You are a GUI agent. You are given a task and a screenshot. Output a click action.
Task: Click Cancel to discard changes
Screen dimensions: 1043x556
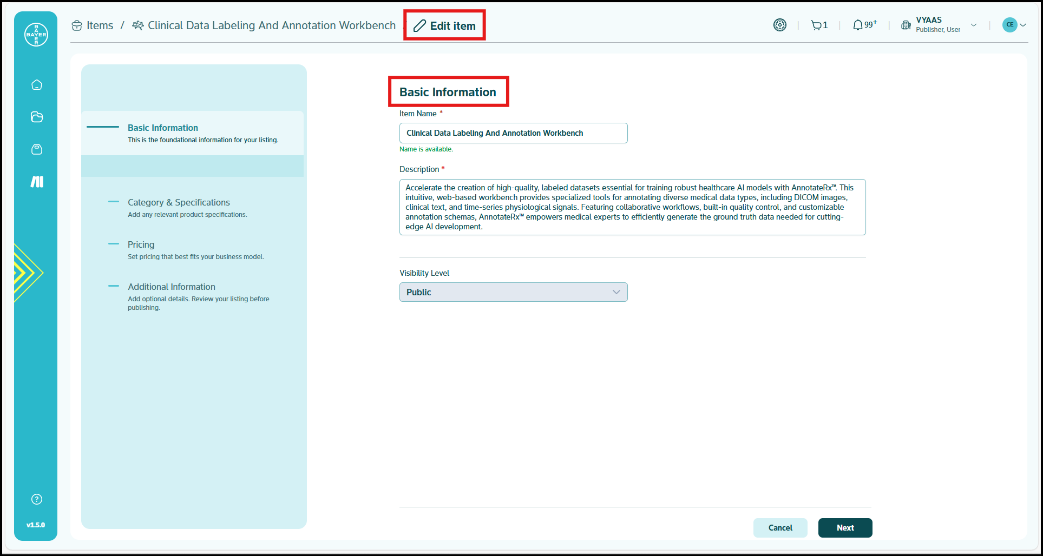click(780, 527)
